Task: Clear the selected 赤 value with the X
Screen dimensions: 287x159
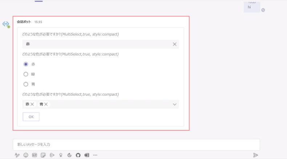Action: pos(175,44)
